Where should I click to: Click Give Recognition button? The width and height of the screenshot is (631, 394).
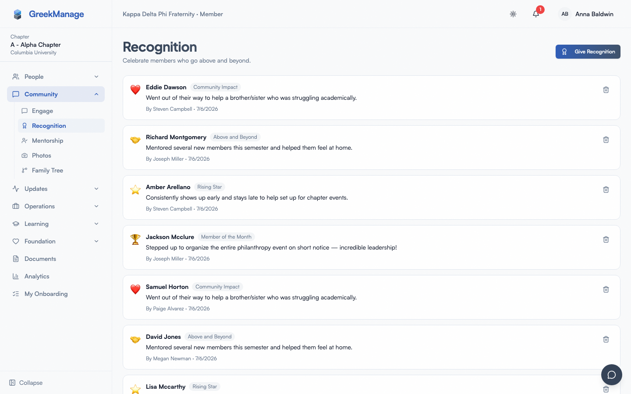tap(588, 52)
